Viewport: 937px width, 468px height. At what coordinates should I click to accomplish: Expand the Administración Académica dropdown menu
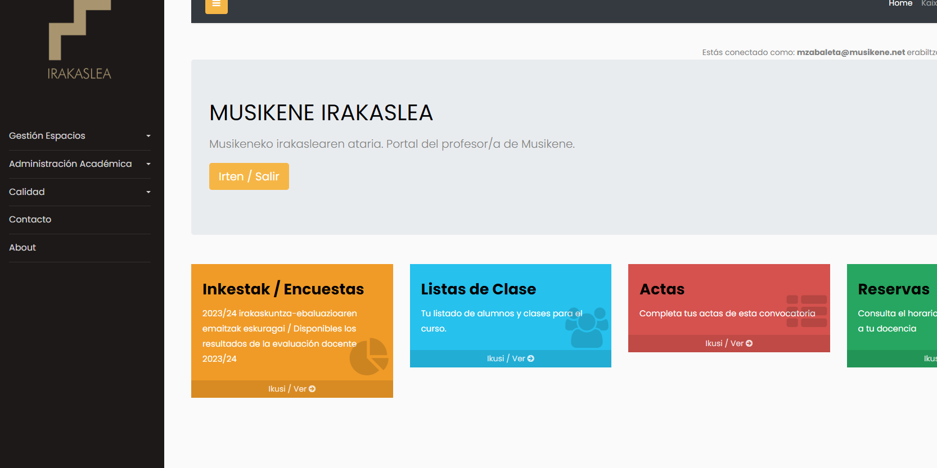(79, 164)
